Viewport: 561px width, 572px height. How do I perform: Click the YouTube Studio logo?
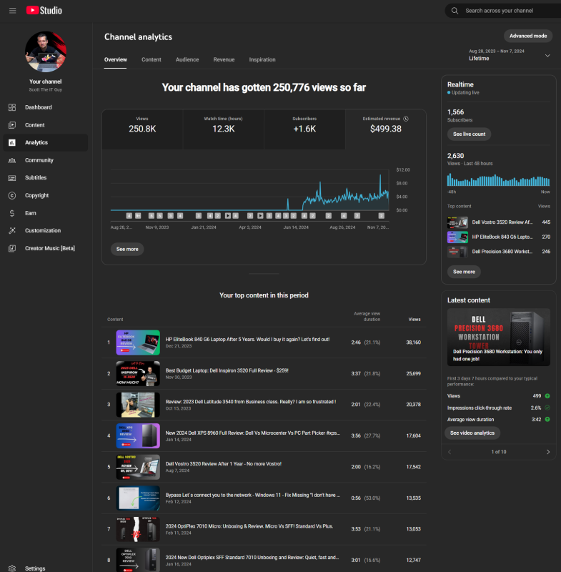point(44,11)
